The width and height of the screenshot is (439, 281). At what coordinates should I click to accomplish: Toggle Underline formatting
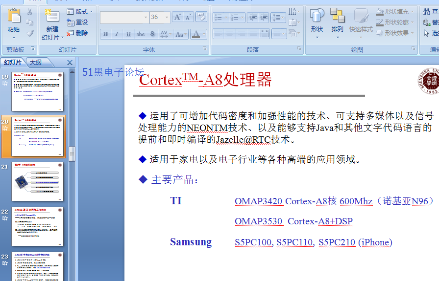(x=128, y=34)
